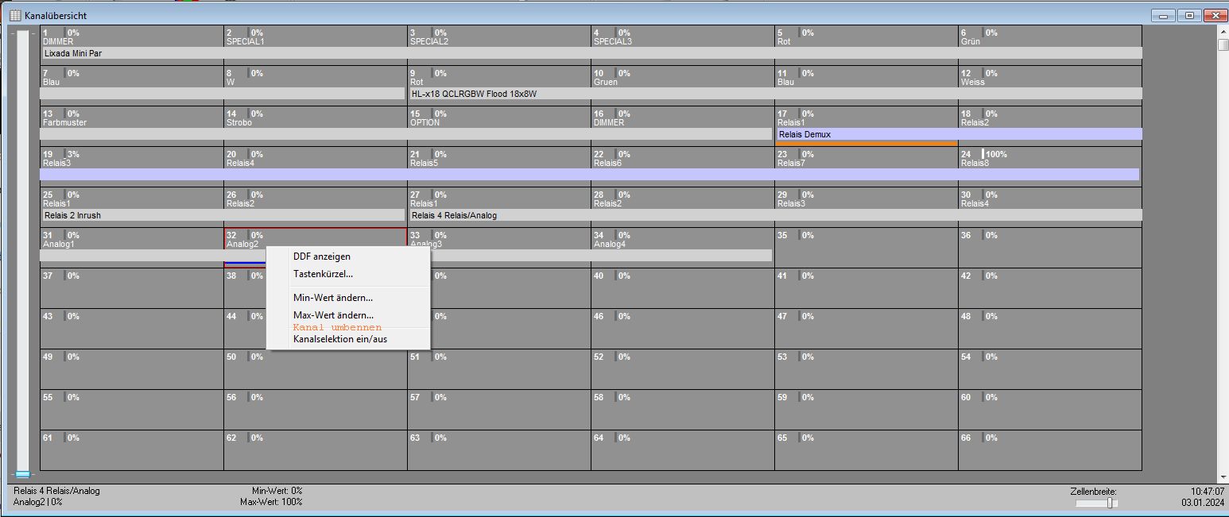Choose 'Tastenkürzel...' from context menu
This screenshot has height=517, width=1229.
click(x=323, y=274)
